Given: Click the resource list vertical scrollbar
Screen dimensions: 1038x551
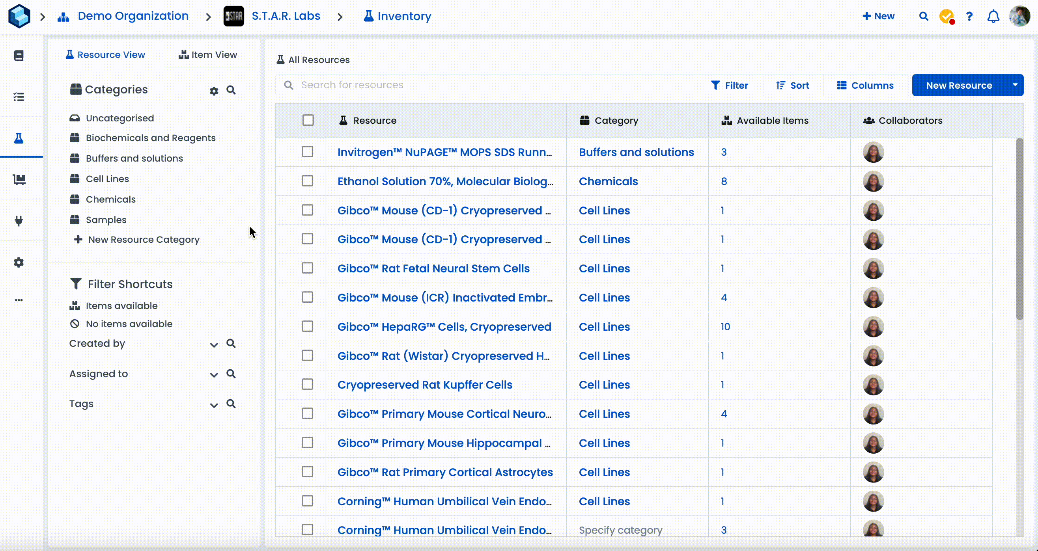Looking at the screenshot, I should [1019, 229].
